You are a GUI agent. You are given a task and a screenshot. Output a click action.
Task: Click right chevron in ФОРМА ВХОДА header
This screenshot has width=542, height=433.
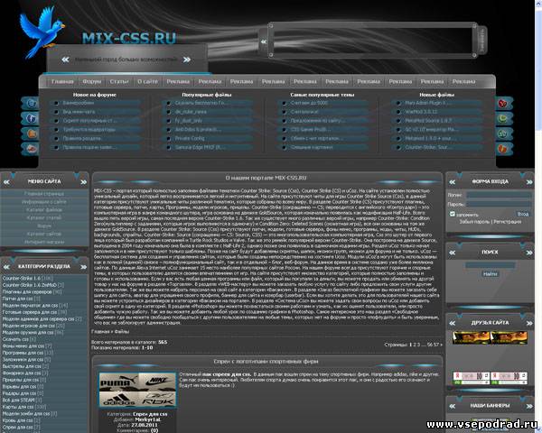tap(529, 182)
